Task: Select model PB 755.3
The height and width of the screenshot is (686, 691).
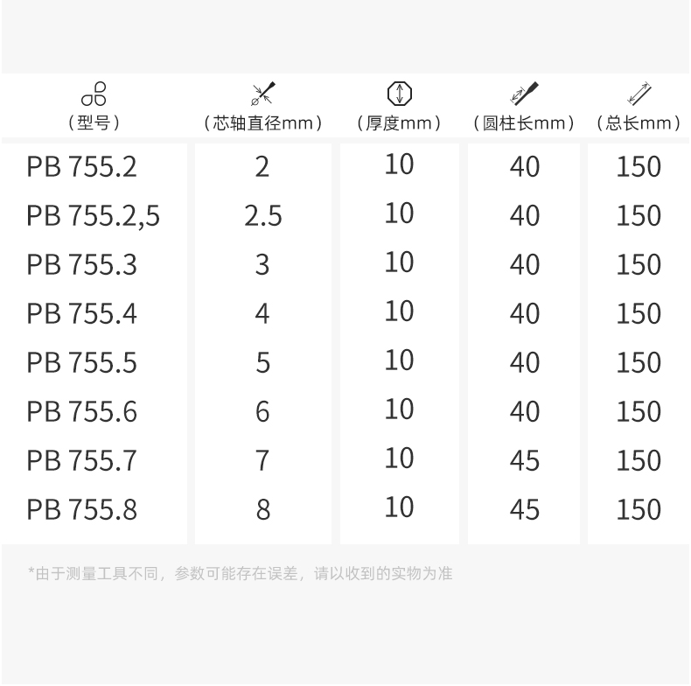Action: click(x=82, y=265)
